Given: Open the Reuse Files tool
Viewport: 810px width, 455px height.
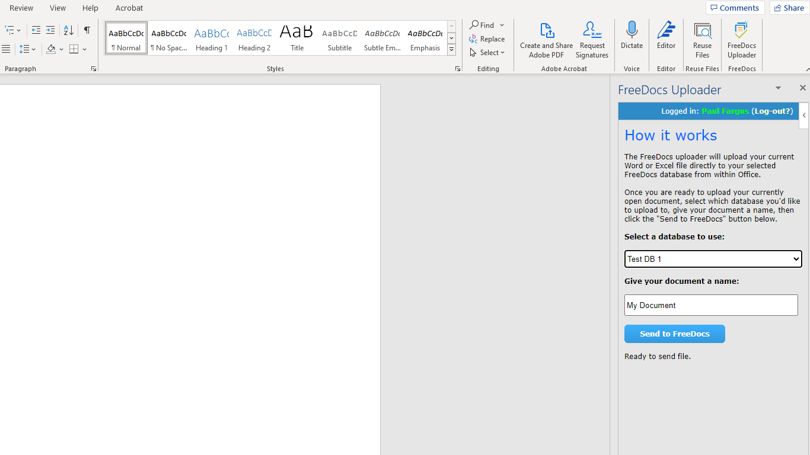Looking at the screenshot, I should (702, 40).
